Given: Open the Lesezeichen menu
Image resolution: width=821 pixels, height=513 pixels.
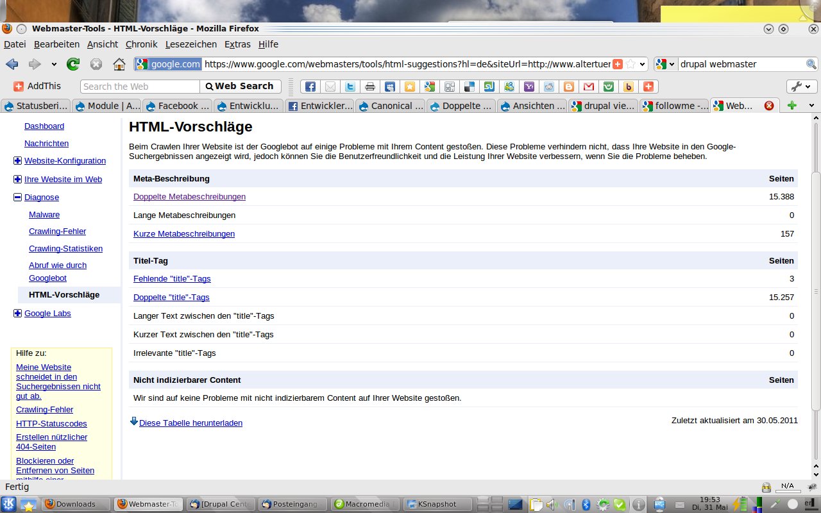Looking at the screenshot, I should [x=190, y=44].
